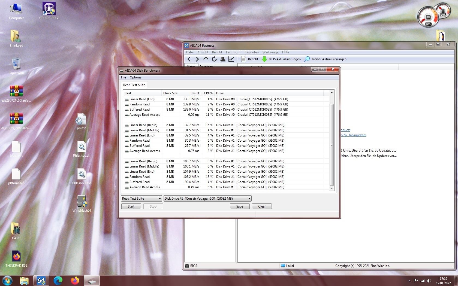This screenshot has width=458, height=286.
Task: Open Favoriten menu in AIDA64 Business
Action: coord(252,52)
